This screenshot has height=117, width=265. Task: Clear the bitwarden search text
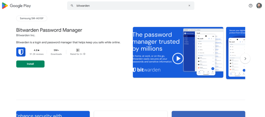(x=189, y=6)
